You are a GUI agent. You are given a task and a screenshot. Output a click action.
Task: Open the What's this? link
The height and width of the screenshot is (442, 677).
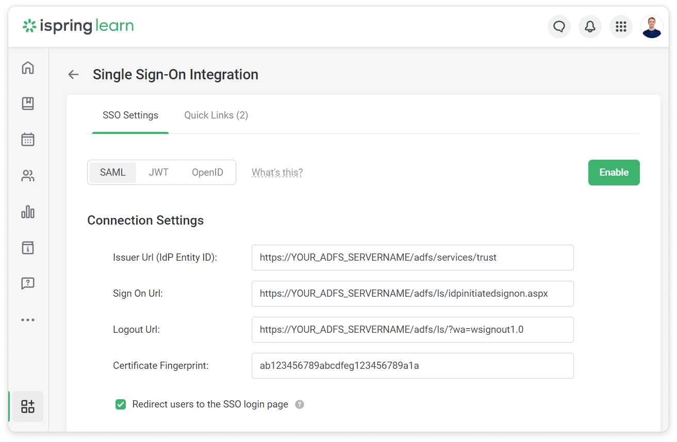[277, 172]
